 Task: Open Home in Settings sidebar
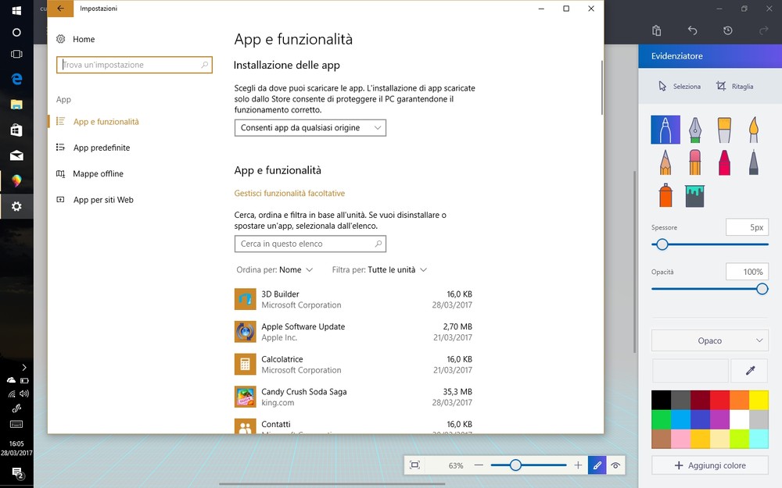coord(76,39)
